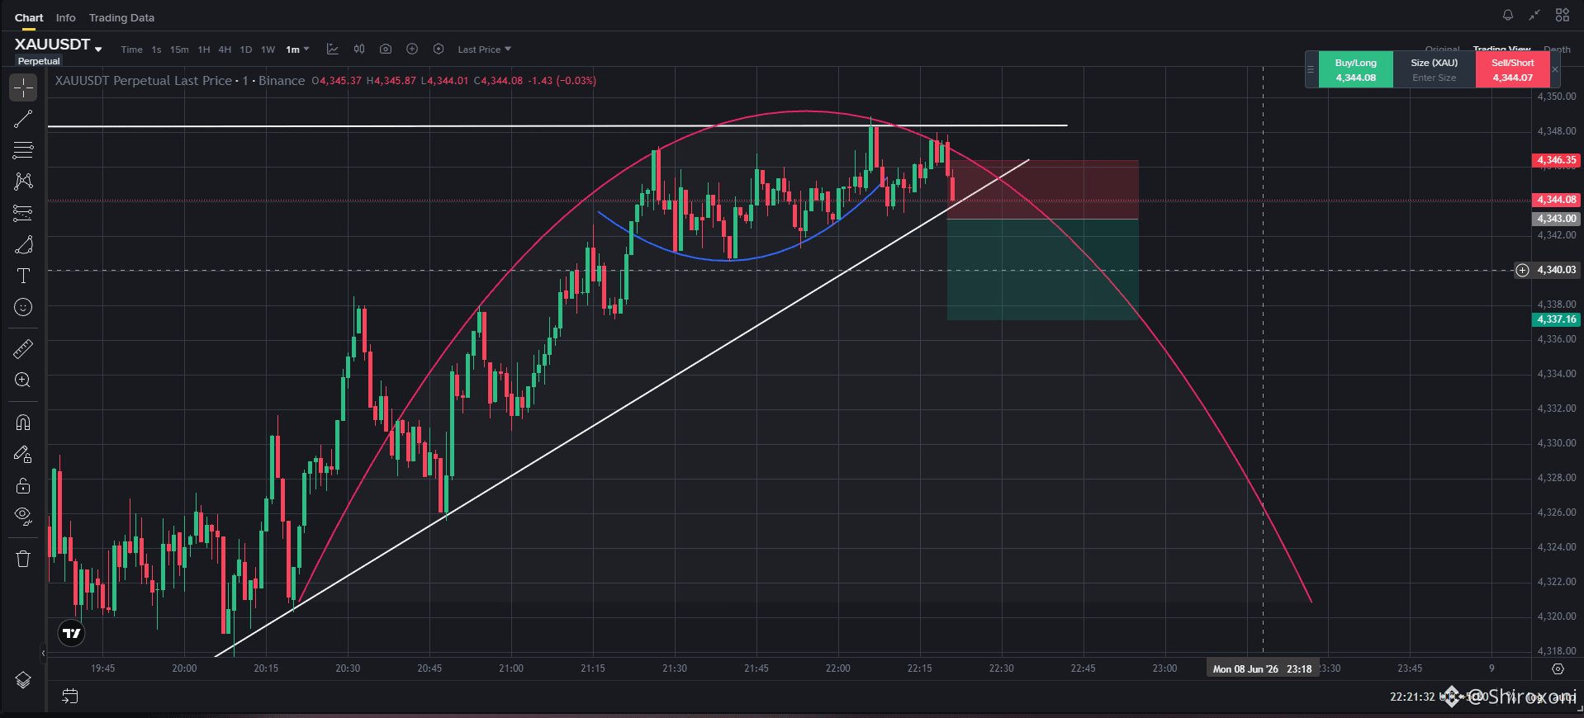Hide all drawings with eye icon
Screen dimensions: 1584x718
tap(23, 517)
